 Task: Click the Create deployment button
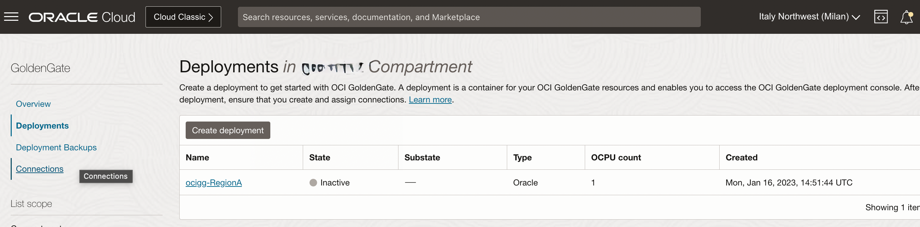pos(228,131)
